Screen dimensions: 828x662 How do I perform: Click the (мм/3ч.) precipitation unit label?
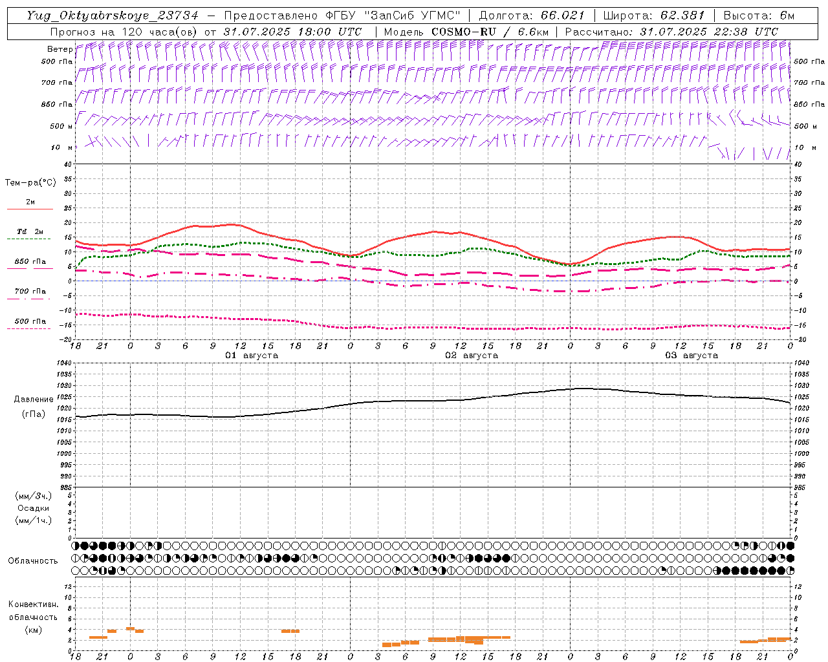34,496
